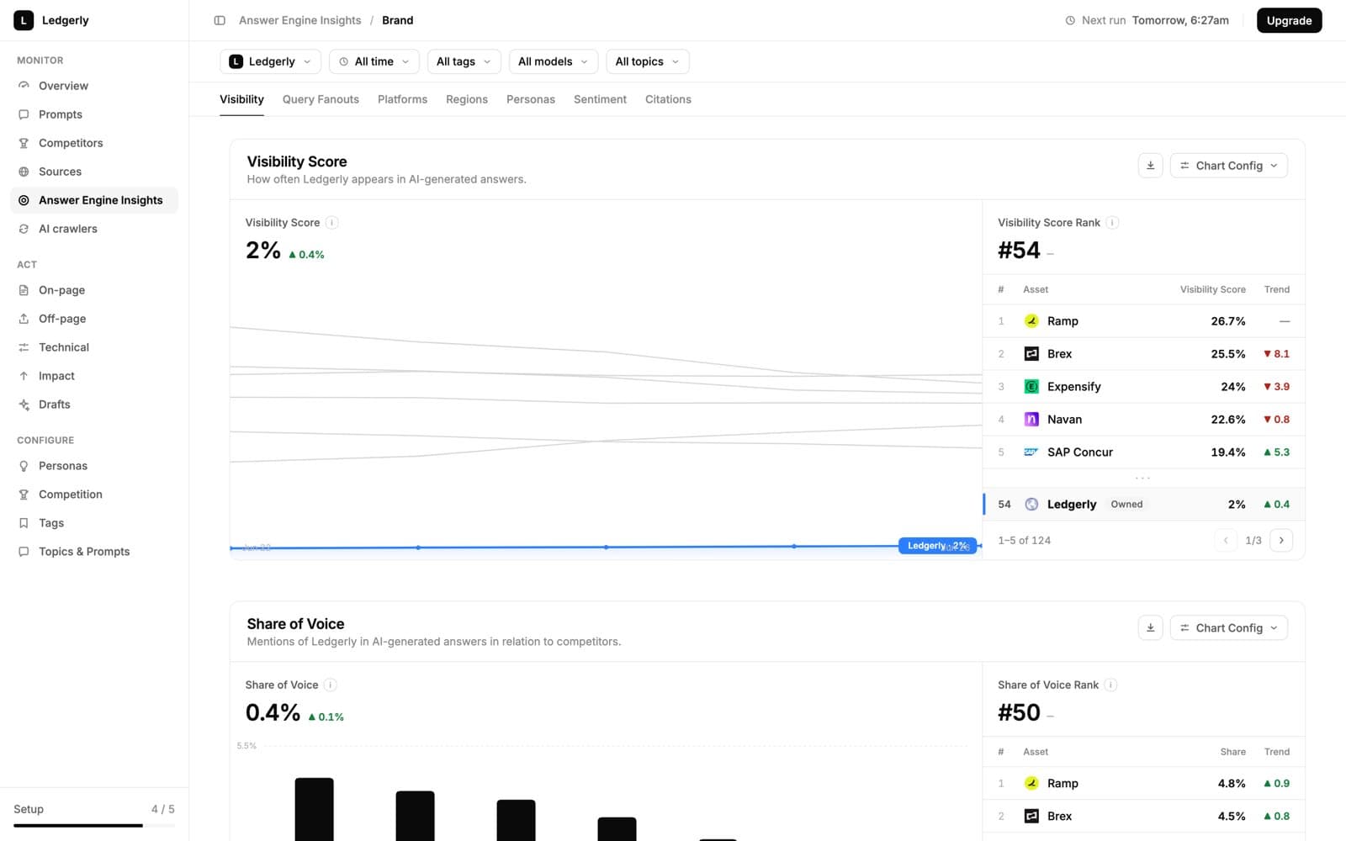Screen dimensions: 1346x841
Task: Open Technical section
Action: pos(93,347)
